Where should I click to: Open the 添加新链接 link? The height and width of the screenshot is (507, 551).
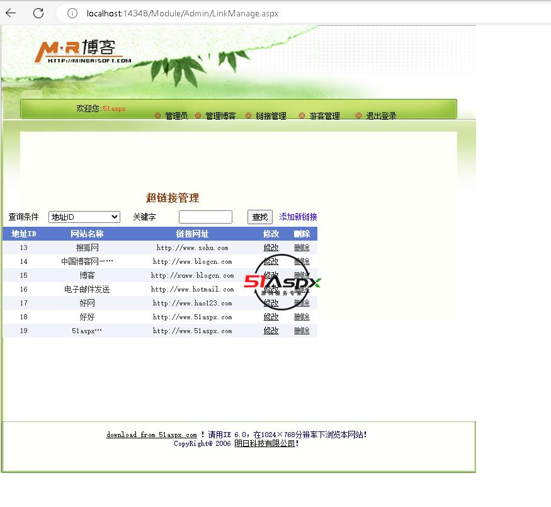(x=298, y=217)
